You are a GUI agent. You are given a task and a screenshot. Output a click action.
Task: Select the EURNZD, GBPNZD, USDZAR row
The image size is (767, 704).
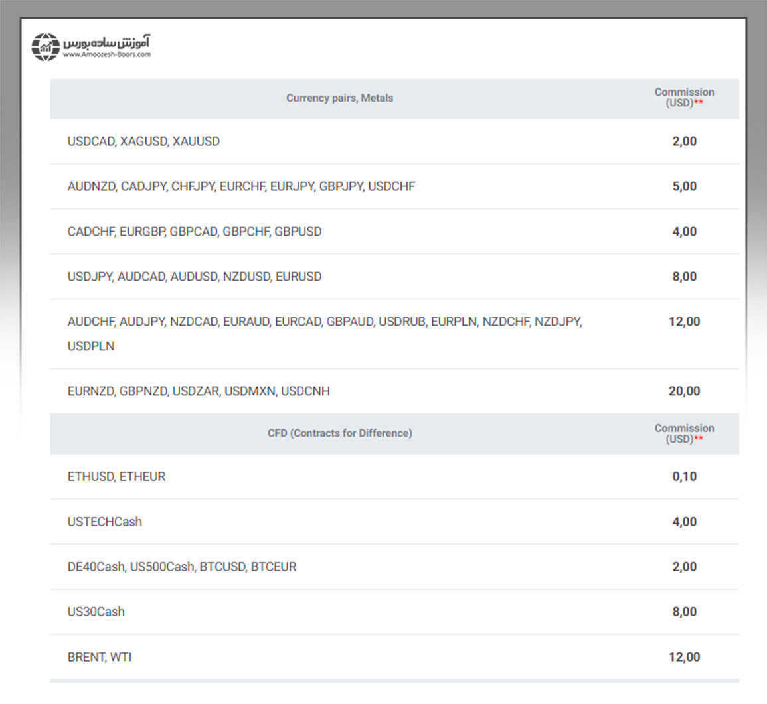click(x=199, y=391)
